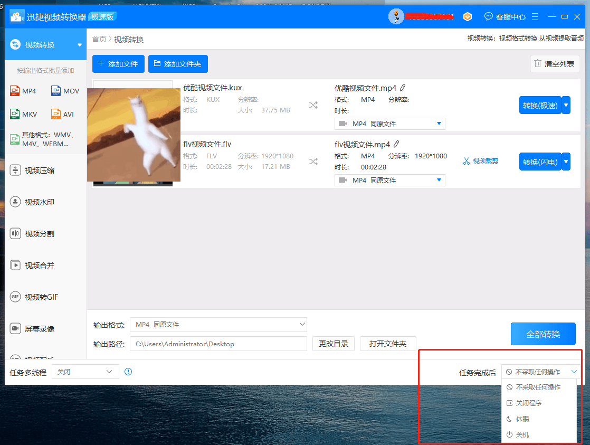Expand the arrow next to 转换(极速) button
This screenshot has height=445, width=590.
pyautogui.click(x=566, y=105)
